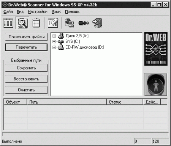Click the exit door toolbar icon
171x146 pixels.
(97, 23)
